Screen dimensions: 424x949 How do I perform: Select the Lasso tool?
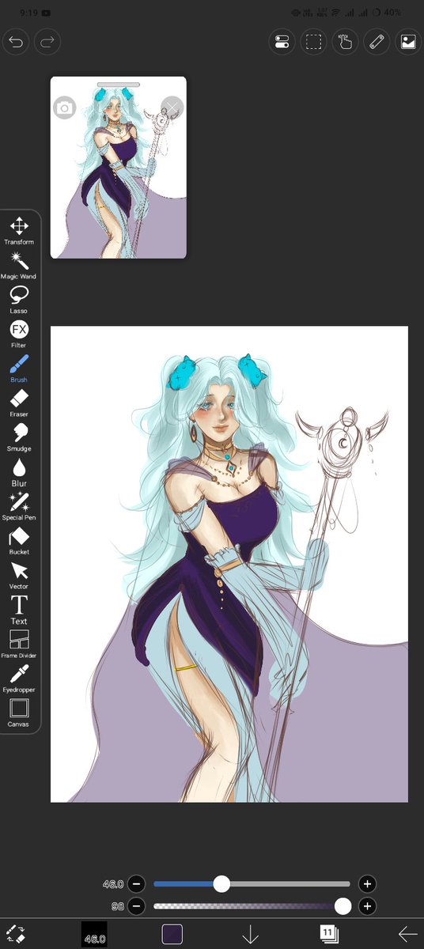19,300
